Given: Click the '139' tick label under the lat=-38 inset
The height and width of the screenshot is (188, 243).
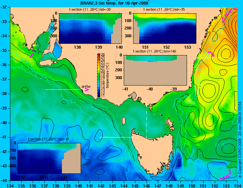Looking at the screenshot, I should coord(98,47).
